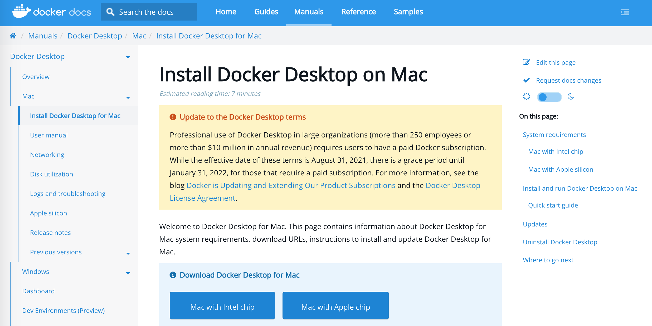652x326 pixels.
Task: Toggle the day/night theme switch
Action: pos(549,97)
